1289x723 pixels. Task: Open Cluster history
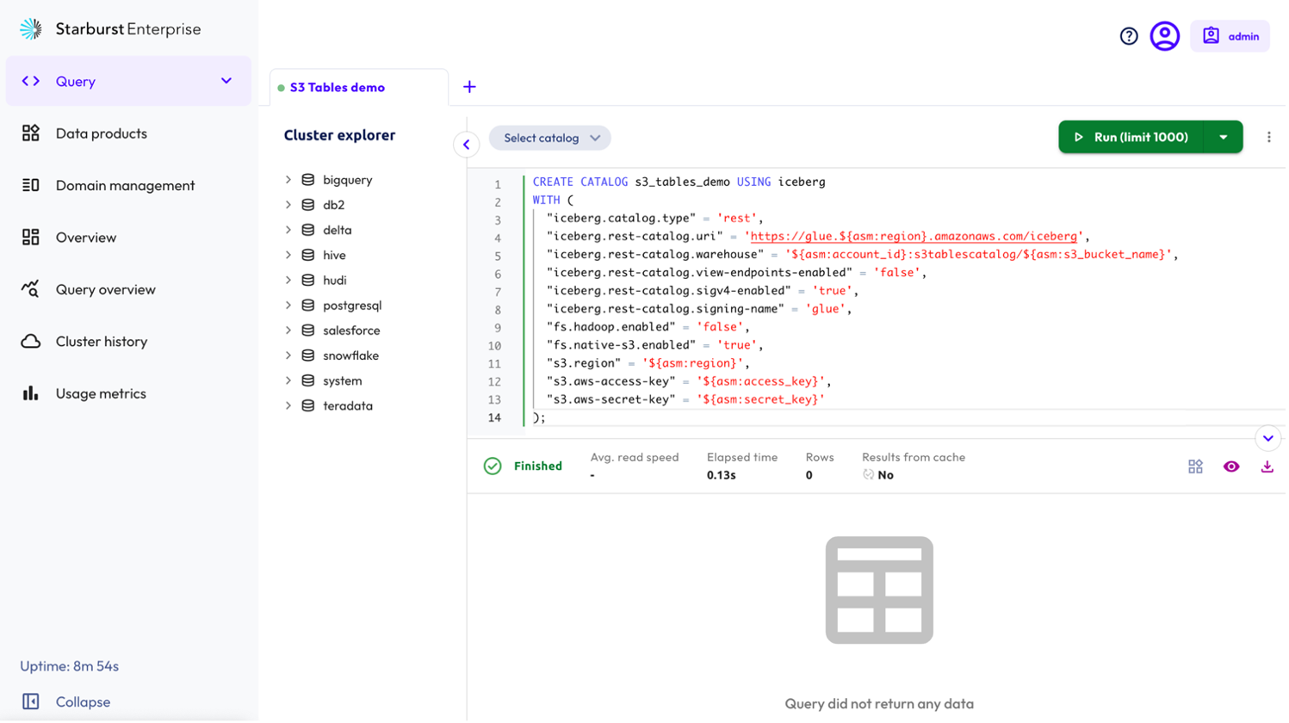[102, 342]
